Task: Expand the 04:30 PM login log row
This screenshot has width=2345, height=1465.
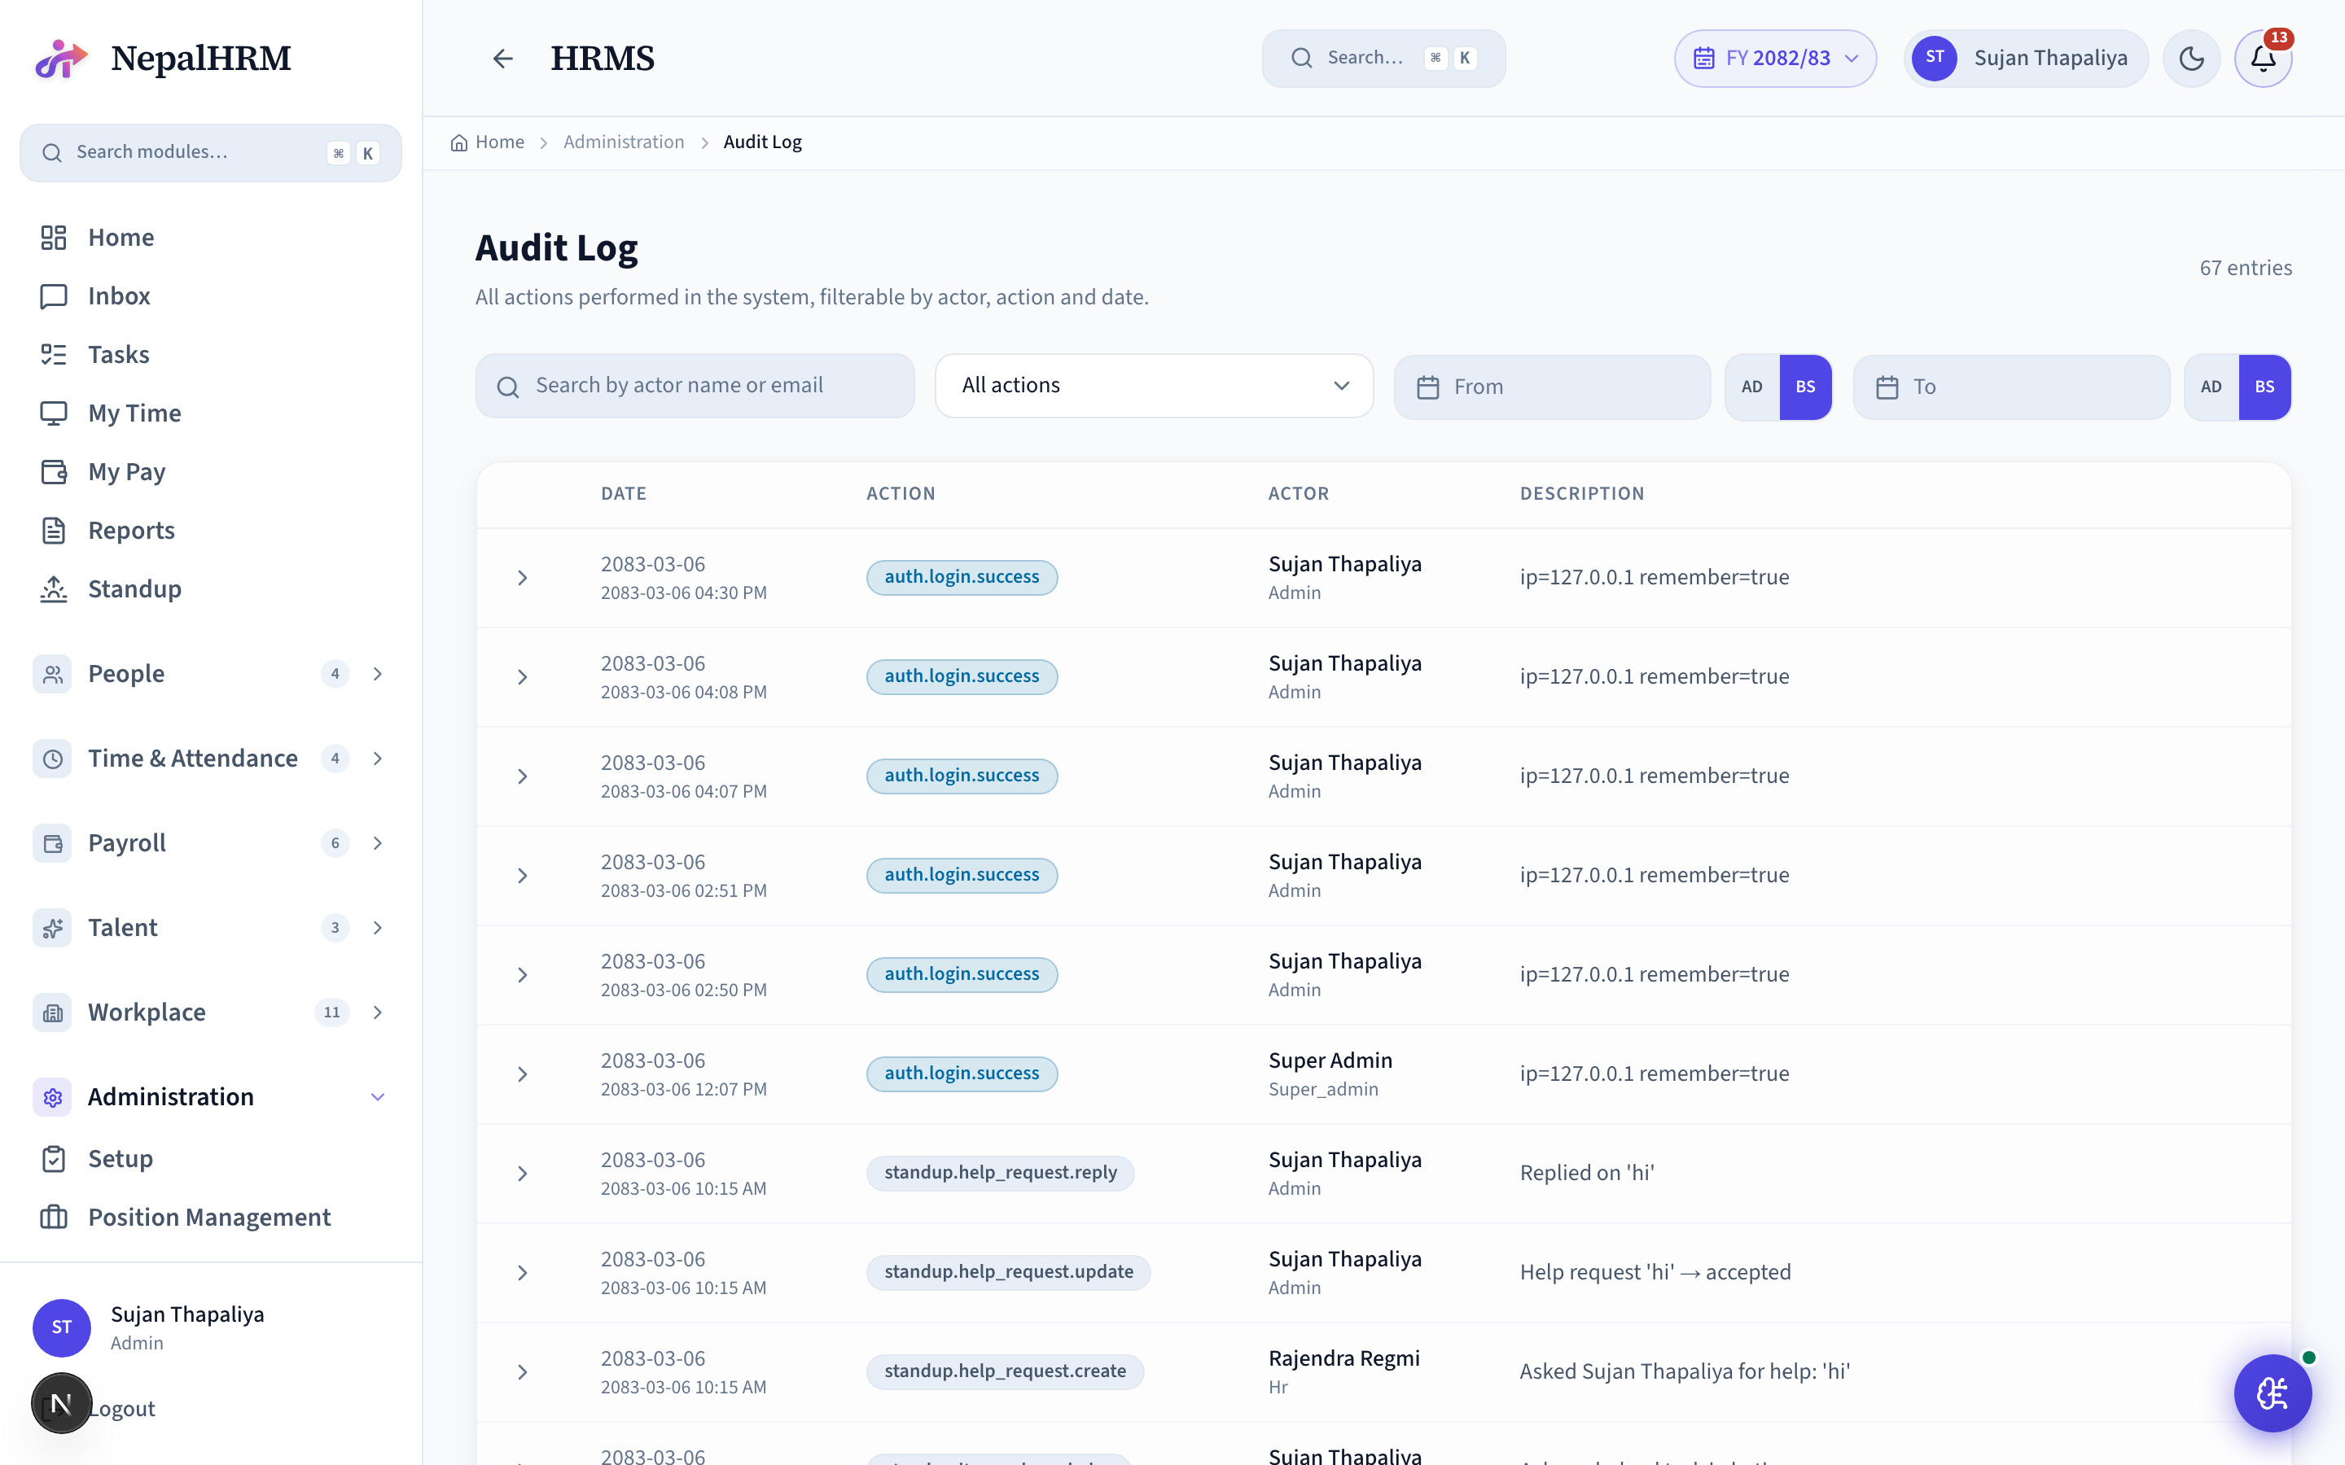Action: [522, 578]
